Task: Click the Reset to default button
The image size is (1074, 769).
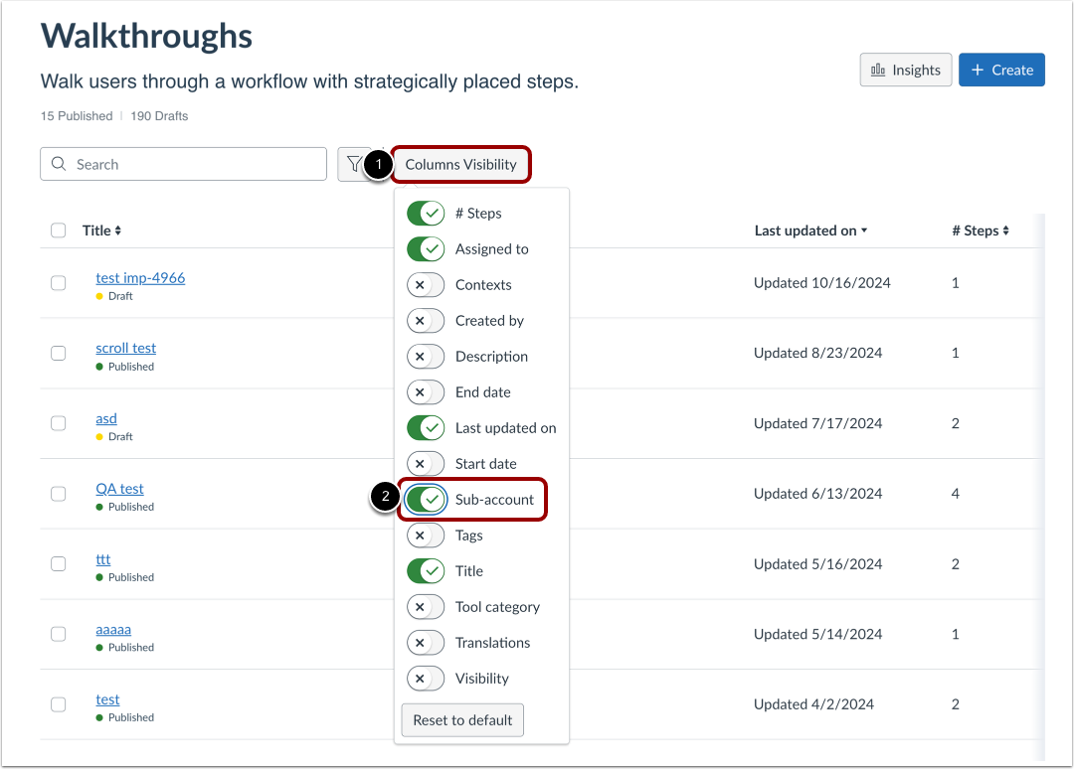Action: pos(461,719)
